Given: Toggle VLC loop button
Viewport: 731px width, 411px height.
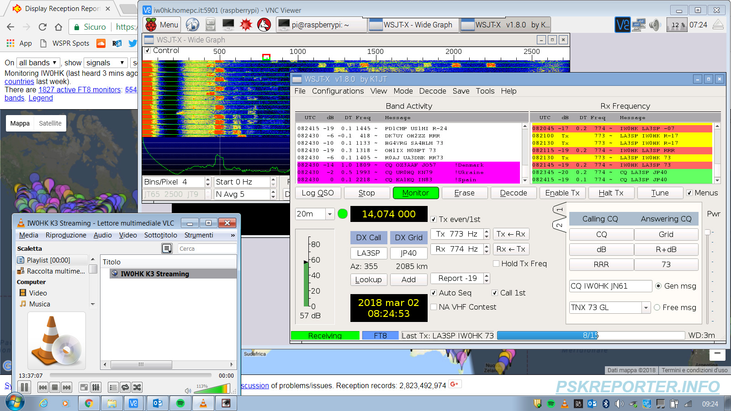Looking at the screenshot, I should [125, 387].
